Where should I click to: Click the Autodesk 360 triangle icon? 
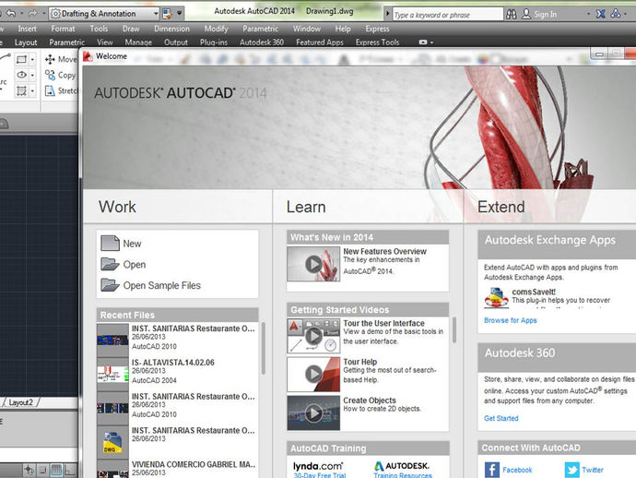coord(616,14)
